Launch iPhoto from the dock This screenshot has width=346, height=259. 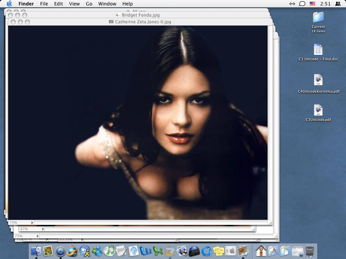click(182, 251)
